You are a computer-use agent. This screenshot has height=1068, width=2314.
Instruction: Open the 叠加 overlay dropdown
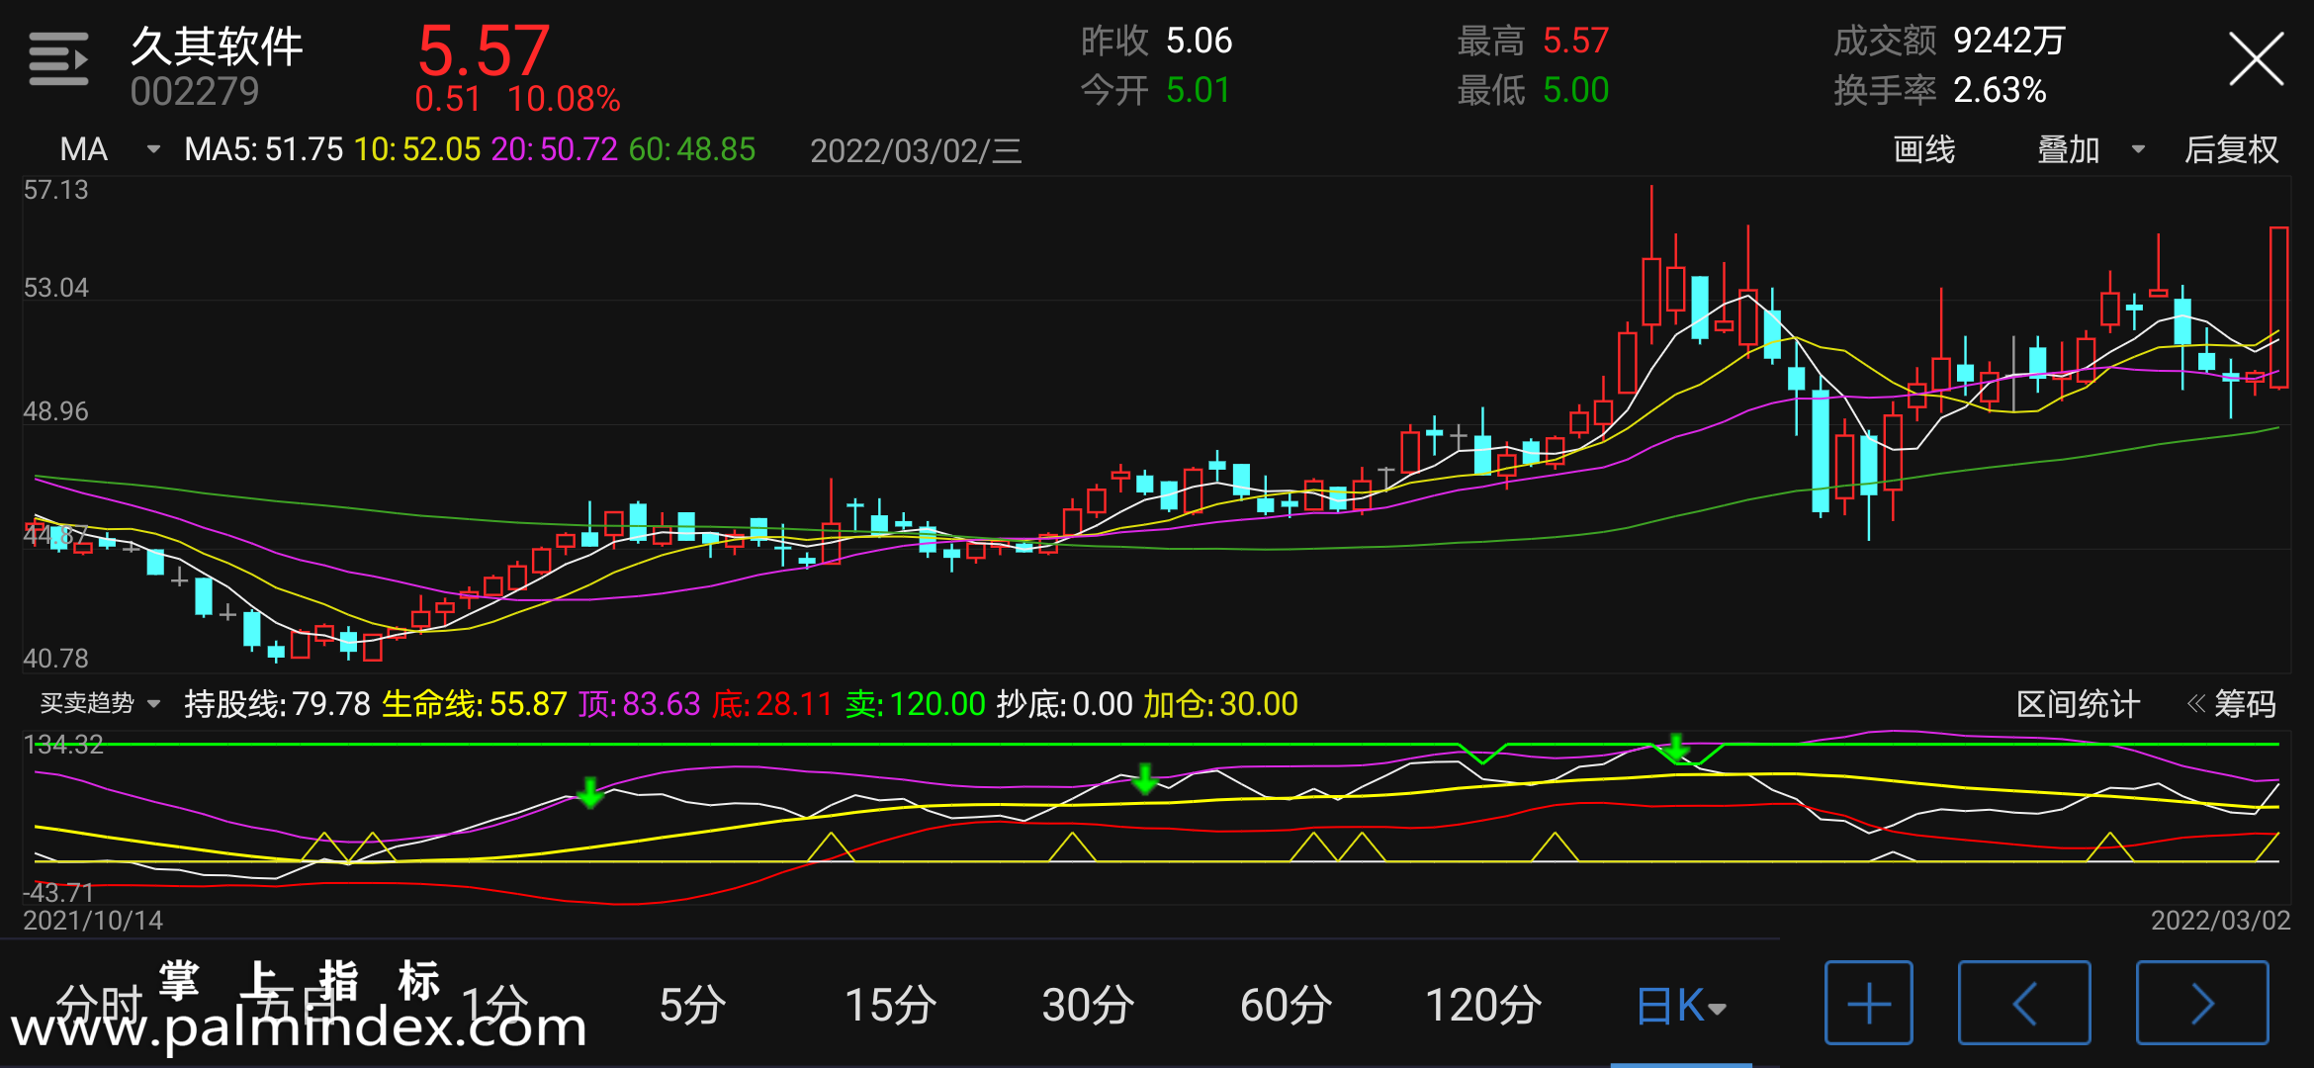(2091, 149)
